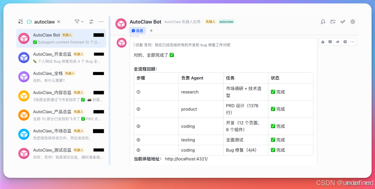Open message more actions ellipsis

352,42
